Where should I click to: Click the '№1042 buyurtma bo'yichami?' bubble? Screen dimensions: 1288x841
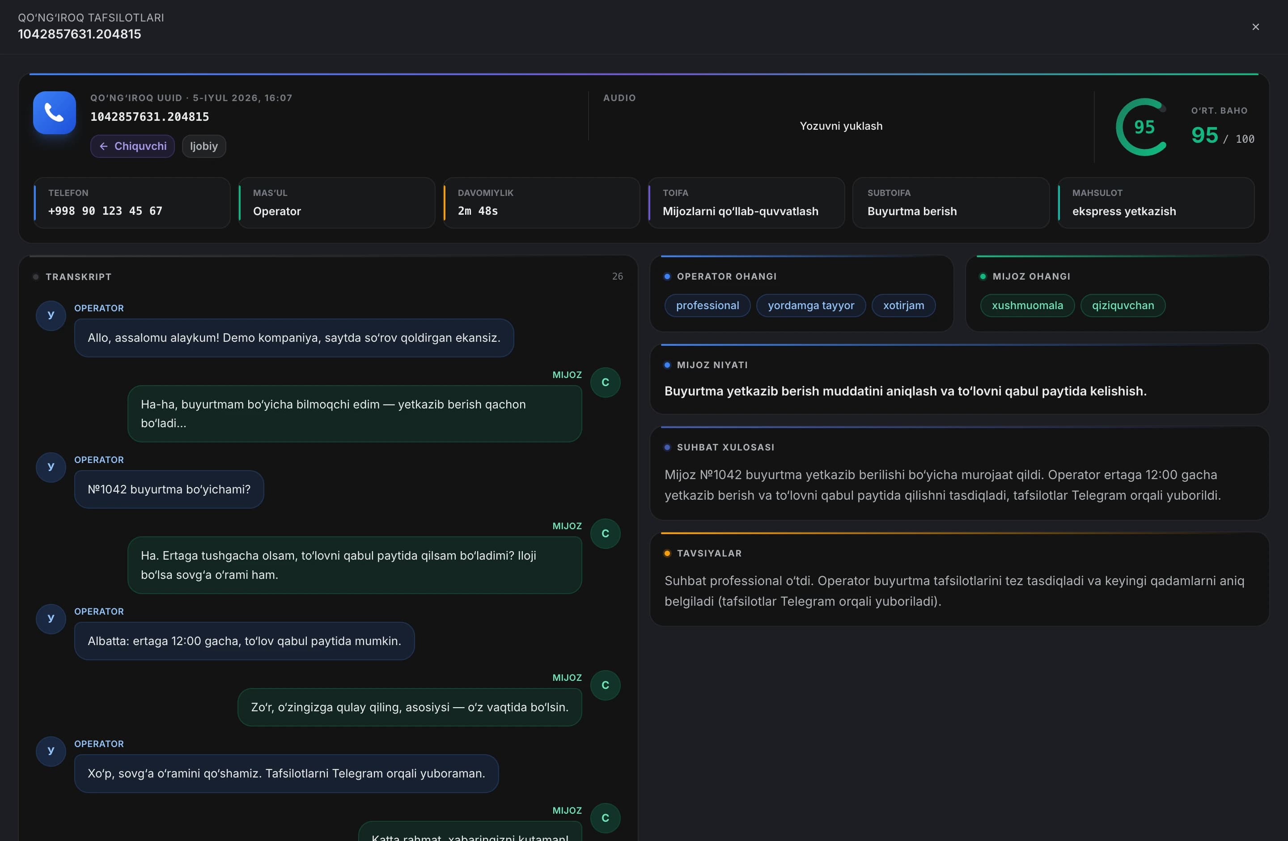point(169,489)
